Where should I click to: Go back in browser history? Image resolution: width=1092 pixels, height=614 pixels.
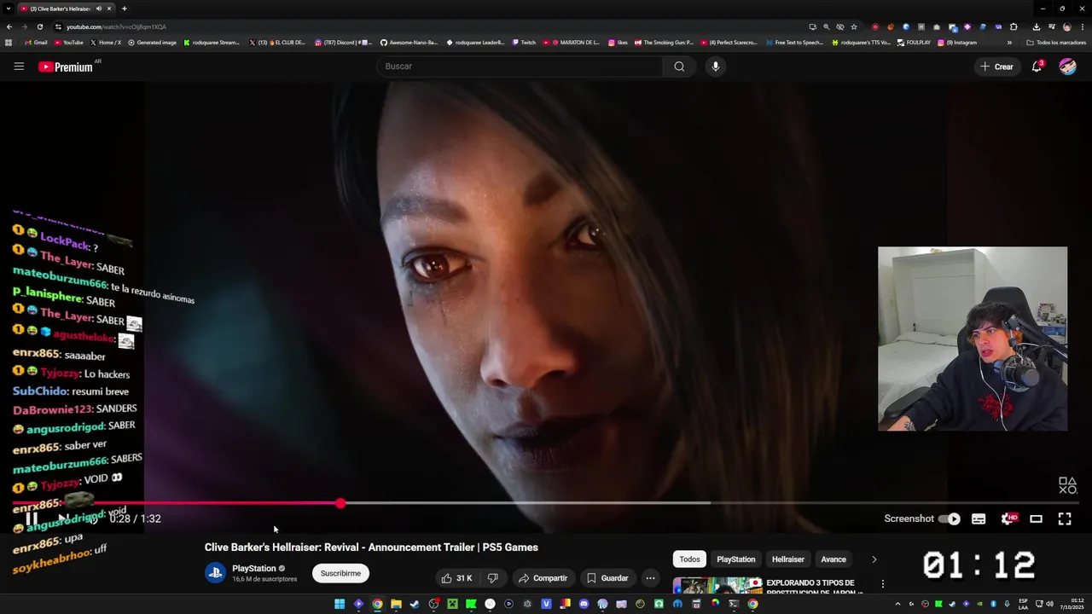(9, 26)
